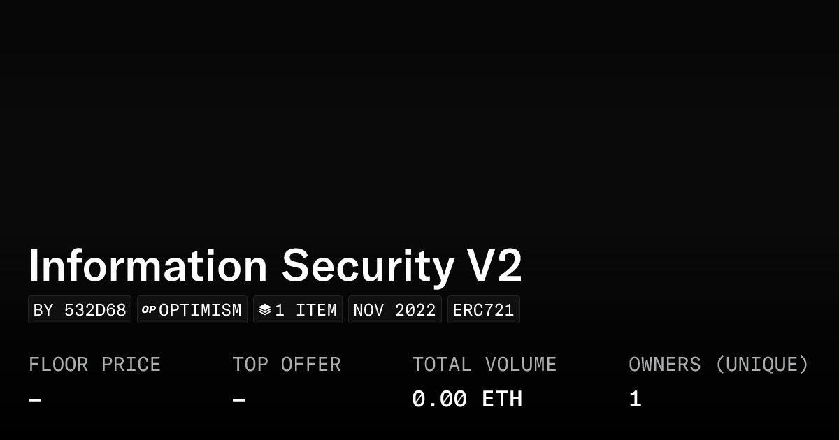This screenshot has width=839, height=440.
Task: Click the unique owners count 1
Action: [x=635, y=399]
